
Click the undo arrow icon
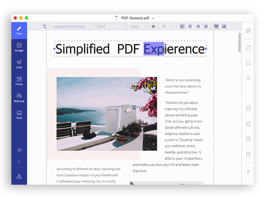(x=19, y=150)
